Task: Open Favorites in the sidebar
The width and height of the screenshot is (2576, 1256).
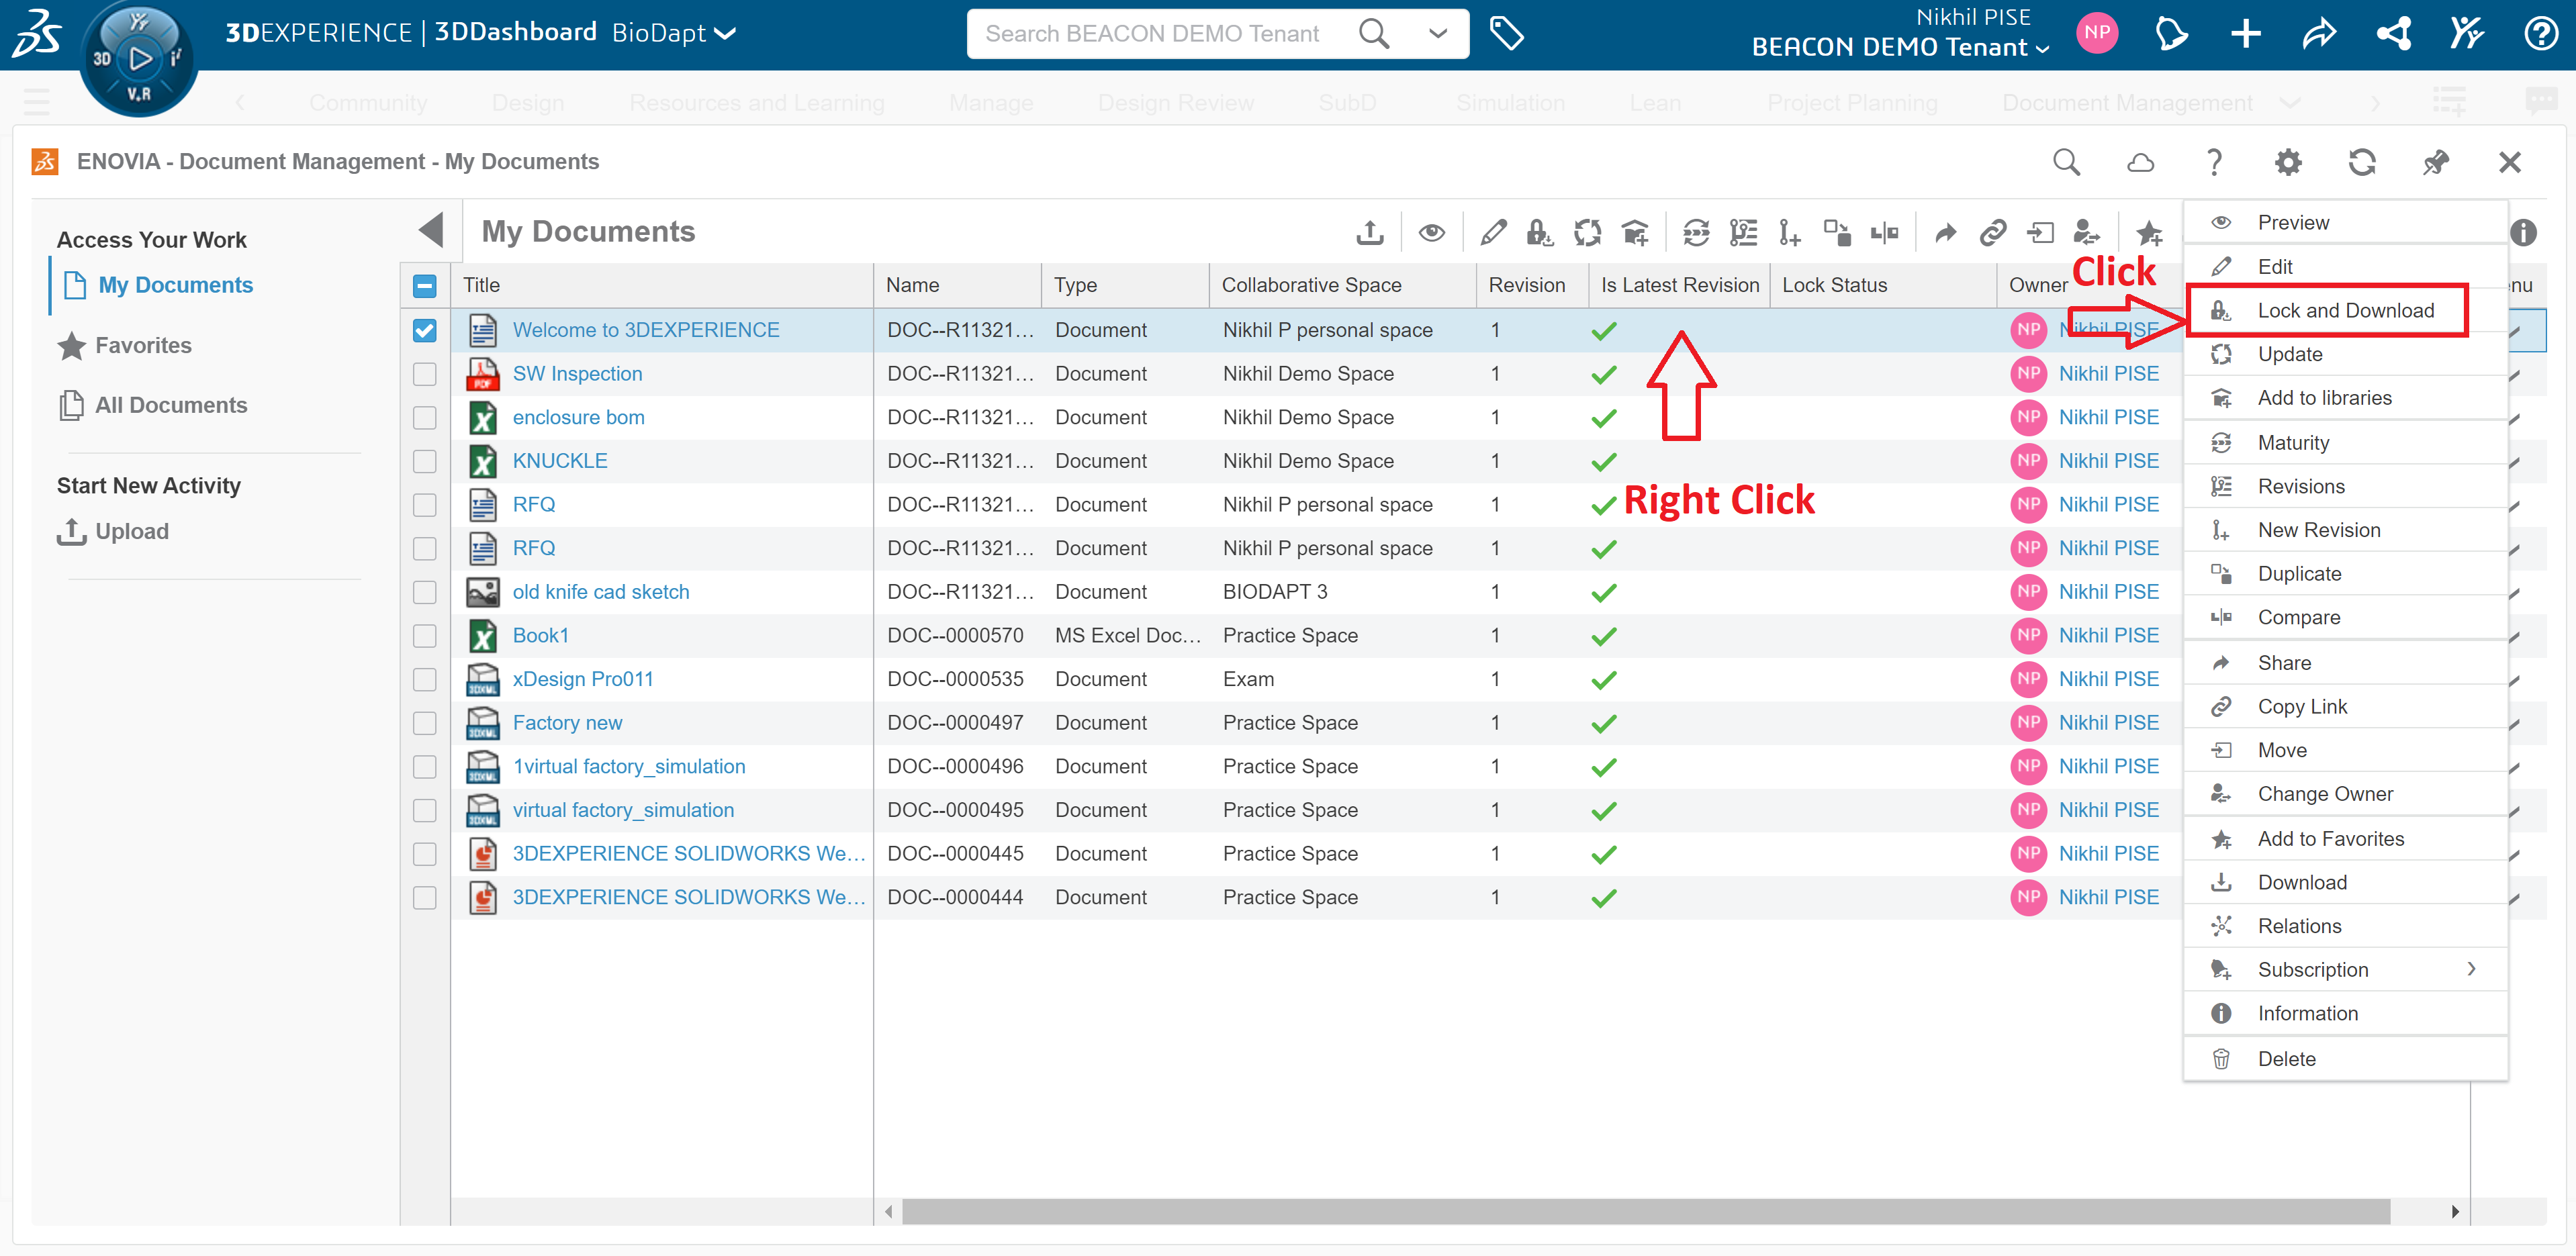Action: coord(124,346)
